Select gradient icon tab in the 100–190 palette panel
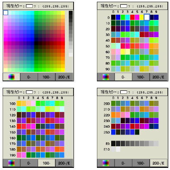This screenshot has height=170, width=170. coord(11,163)
